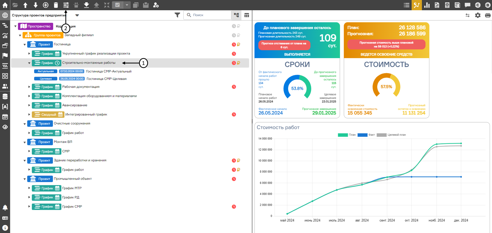
Task: Toggle the План series in chart legend
Action: click(347, 135)
